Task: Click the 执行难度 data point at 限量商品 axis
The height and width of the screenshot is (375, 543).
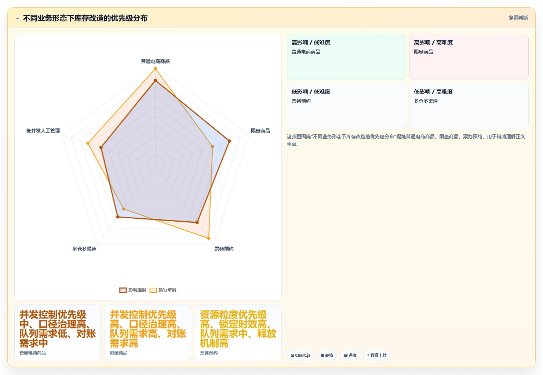Action: tap(212, 147)
